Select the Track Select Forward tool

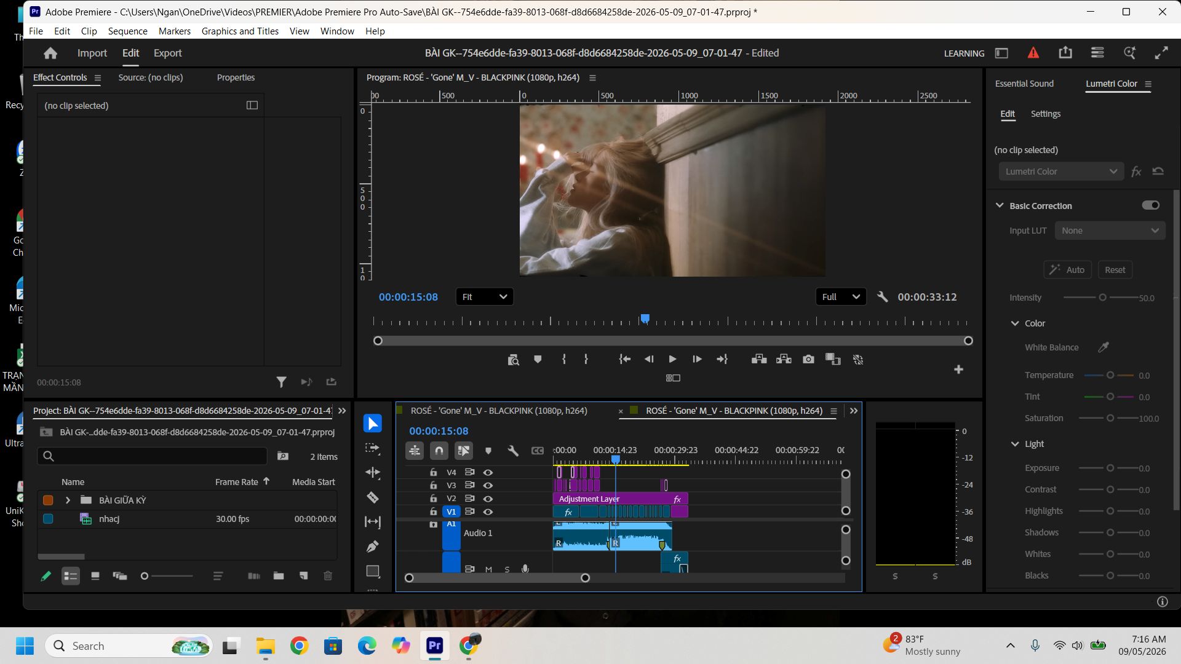(x=373, y=448)
